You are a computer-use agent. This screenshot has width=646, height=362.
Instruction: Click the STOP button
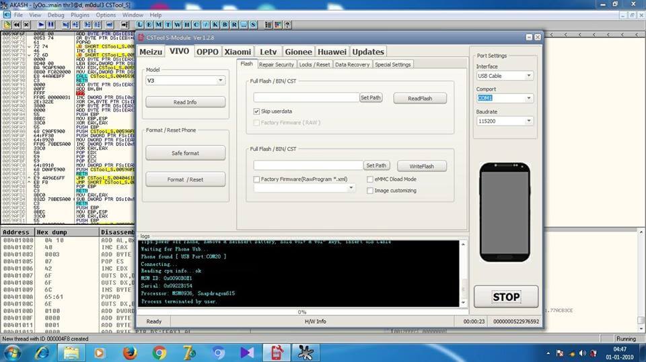pyautogui.click(x=506, y=297)
